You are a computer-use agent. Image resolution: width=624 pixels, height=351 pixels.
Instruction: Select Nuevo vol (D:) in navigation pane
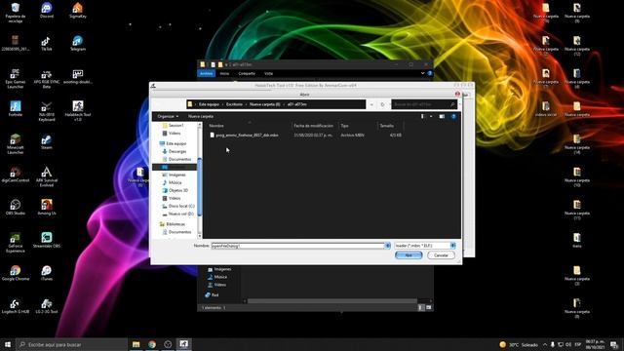pyautogui.click(x=180, y=214)
